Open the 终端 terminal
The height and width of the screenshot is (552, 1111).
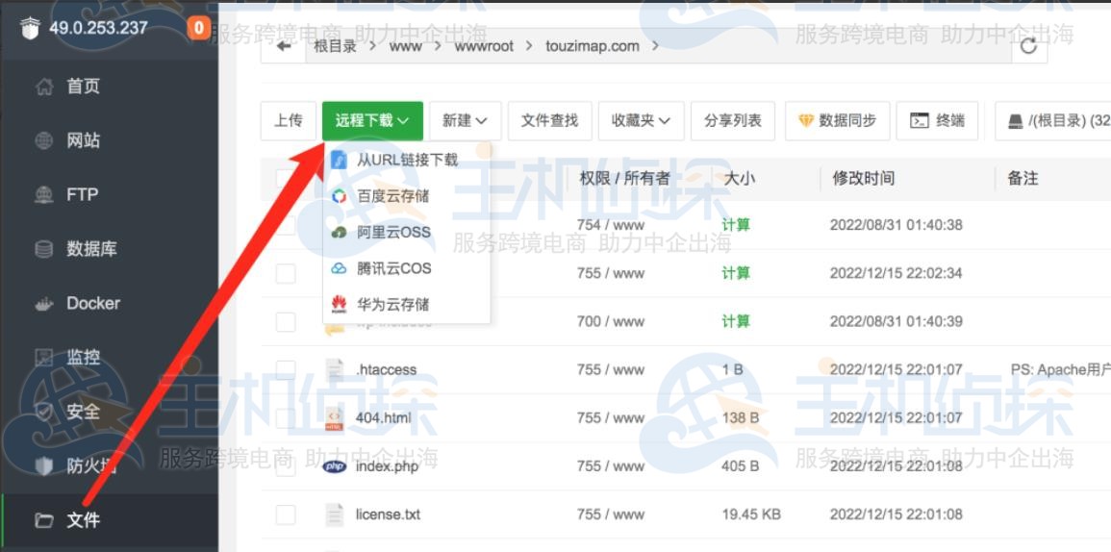(x=938, y=120)
